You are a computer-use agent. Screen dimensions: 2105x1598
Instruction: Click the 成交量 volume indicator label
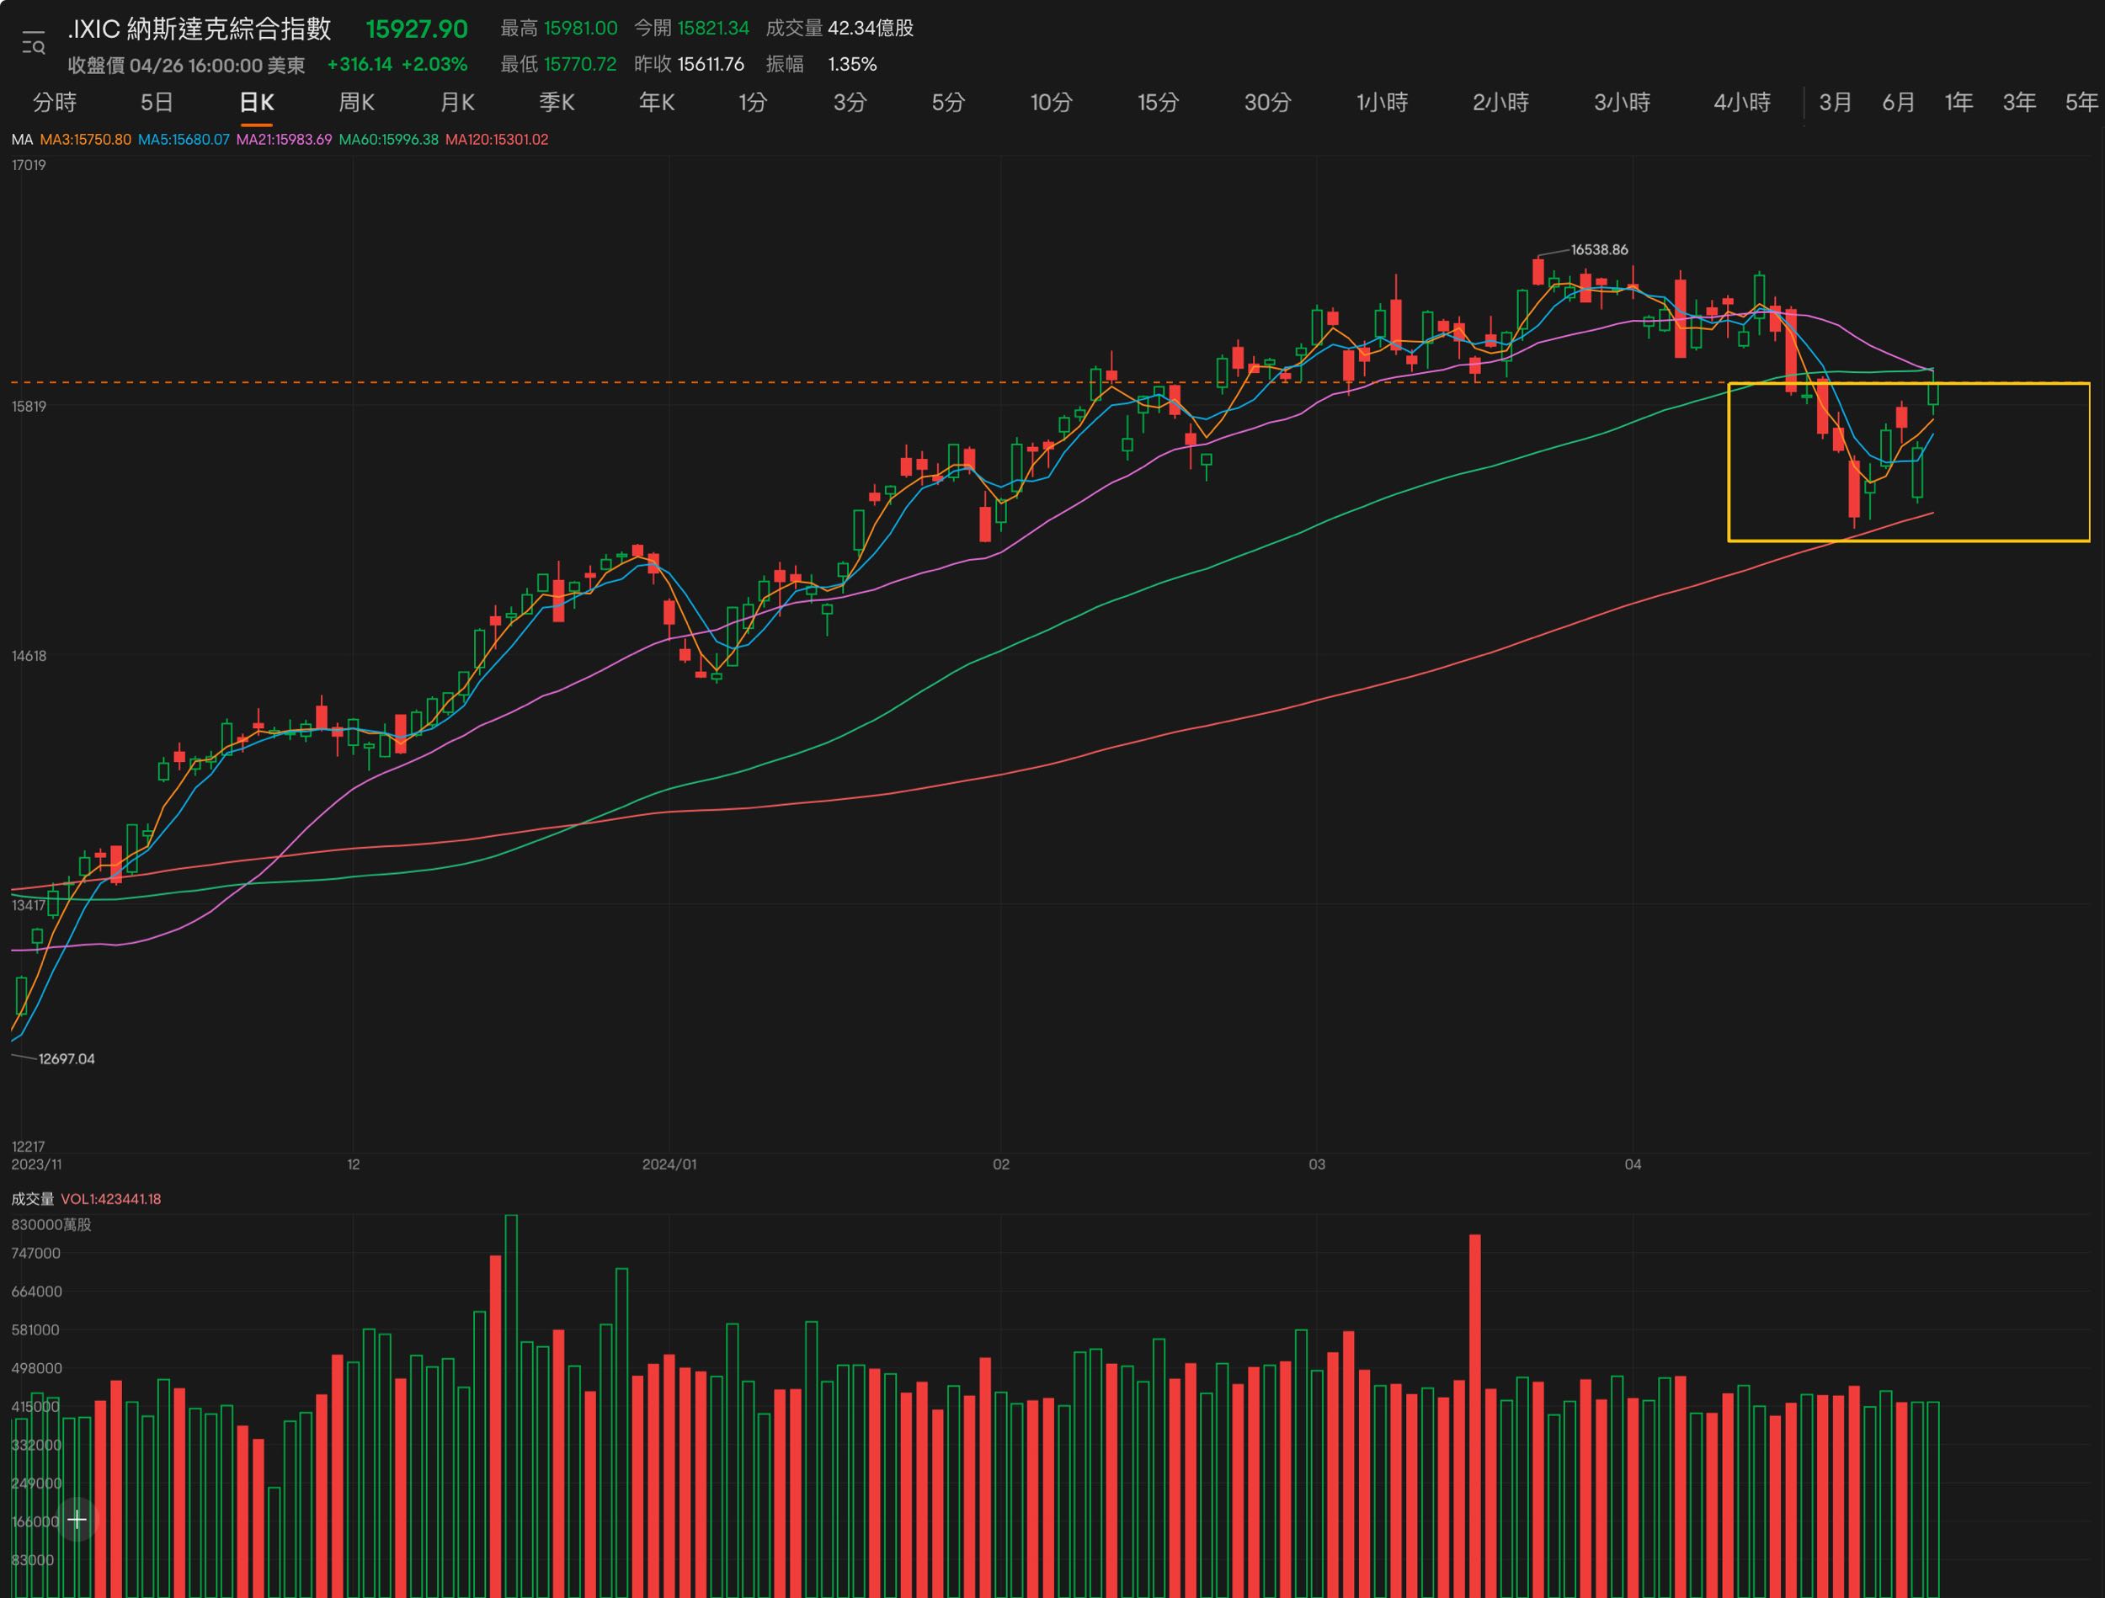pos(32,1199)
